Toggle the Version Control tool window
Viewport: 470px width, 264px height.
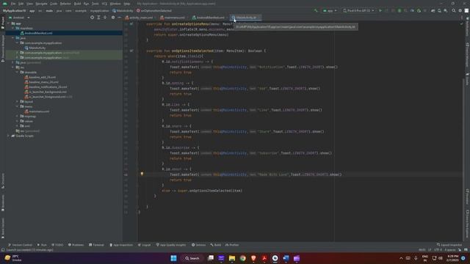(20, 245)
